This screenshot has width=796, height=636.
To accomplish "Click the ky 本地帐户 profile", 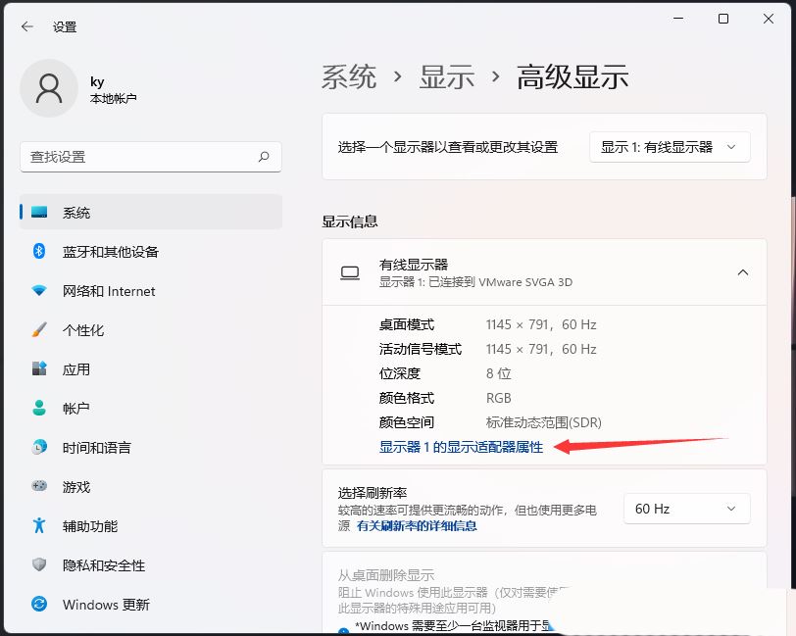I will pyautogui.click(x=78, y=88).
